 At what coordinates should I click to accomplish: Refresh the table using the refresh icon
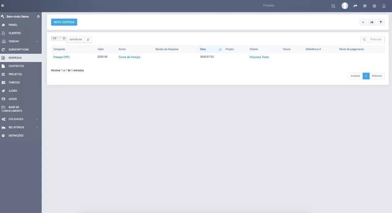coord(87,39)
